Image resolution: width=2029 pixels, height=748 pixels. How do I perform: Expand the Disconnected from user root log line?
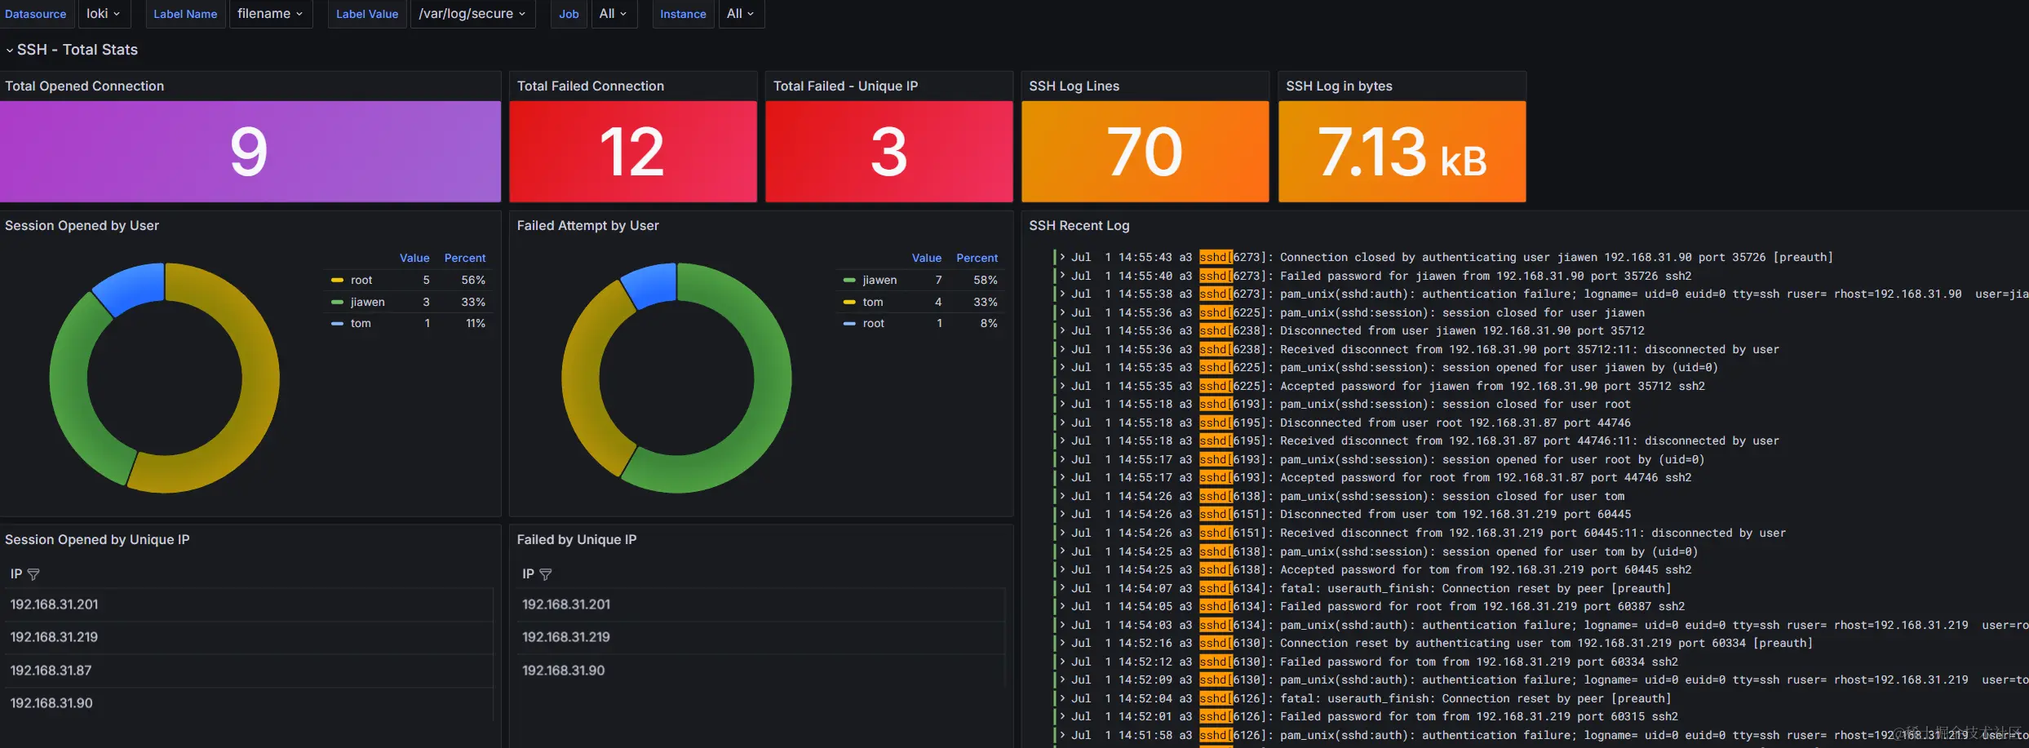[x=1062, y=423]
